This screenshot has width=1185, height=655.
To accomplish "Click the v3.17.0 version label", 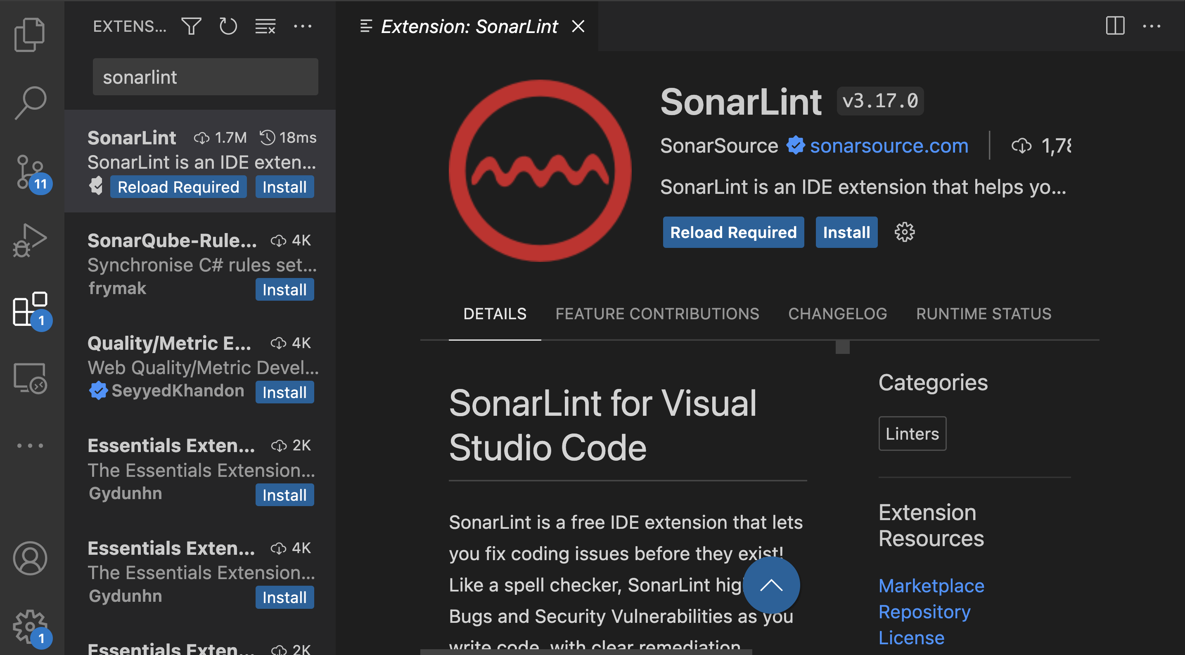I will (x=880, y=101).
